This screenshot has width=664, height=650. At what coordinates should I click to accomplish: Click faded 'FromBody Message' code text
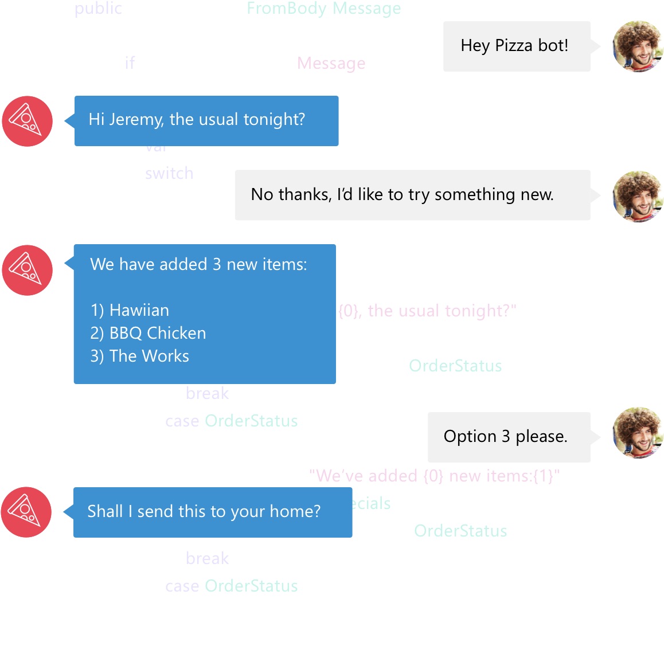tap(323, 9)
